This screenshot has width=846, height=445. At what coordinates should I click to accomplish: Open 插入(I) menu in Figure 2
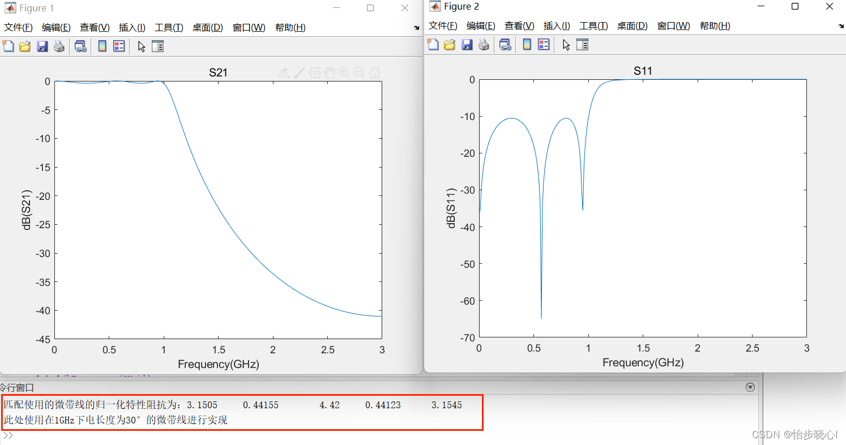click(557, 26)
